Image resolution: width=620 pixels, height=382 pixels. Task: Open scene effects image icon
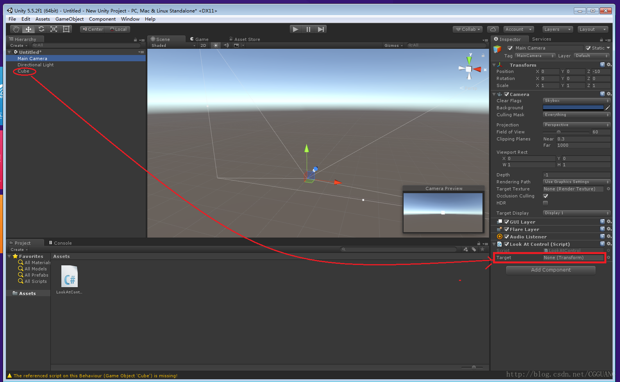(236, 45)
